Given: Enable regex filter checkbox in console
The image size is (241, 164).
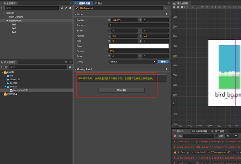Looking at the screenshot, I should pos(217,136).
